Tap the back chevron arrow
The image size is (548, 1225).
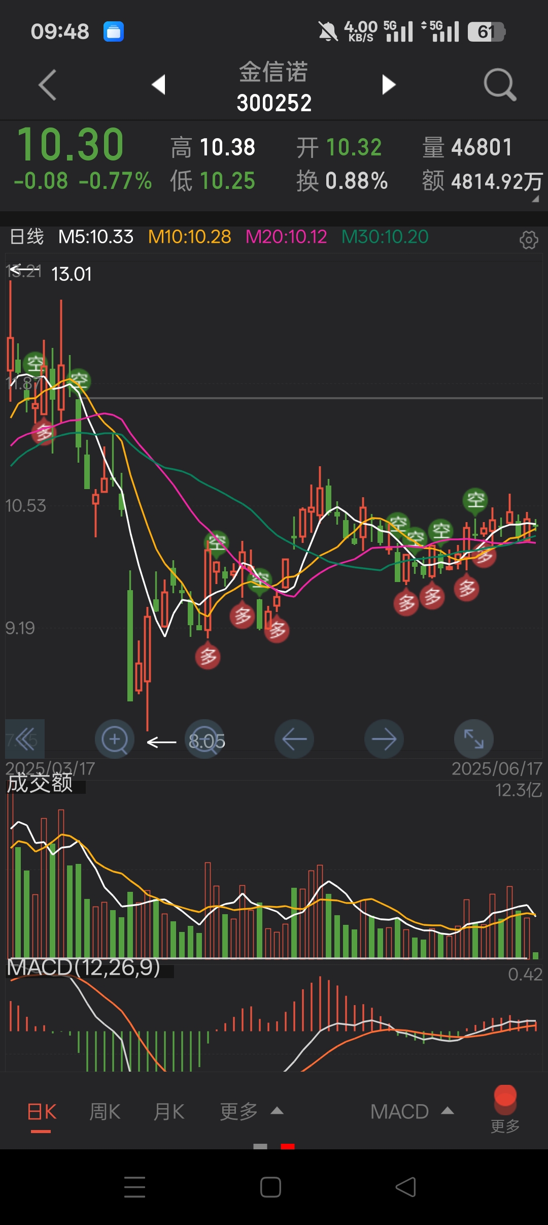[47, 85]
